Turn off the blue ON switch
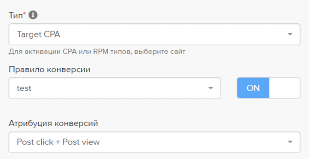This screenshot has width=309, height=159. click(x=253, y=88)
